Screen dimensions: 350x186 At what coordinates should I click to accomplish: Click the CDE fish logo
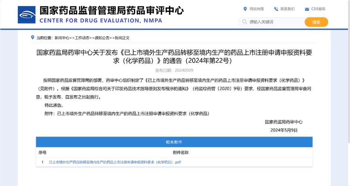point(26,15)
